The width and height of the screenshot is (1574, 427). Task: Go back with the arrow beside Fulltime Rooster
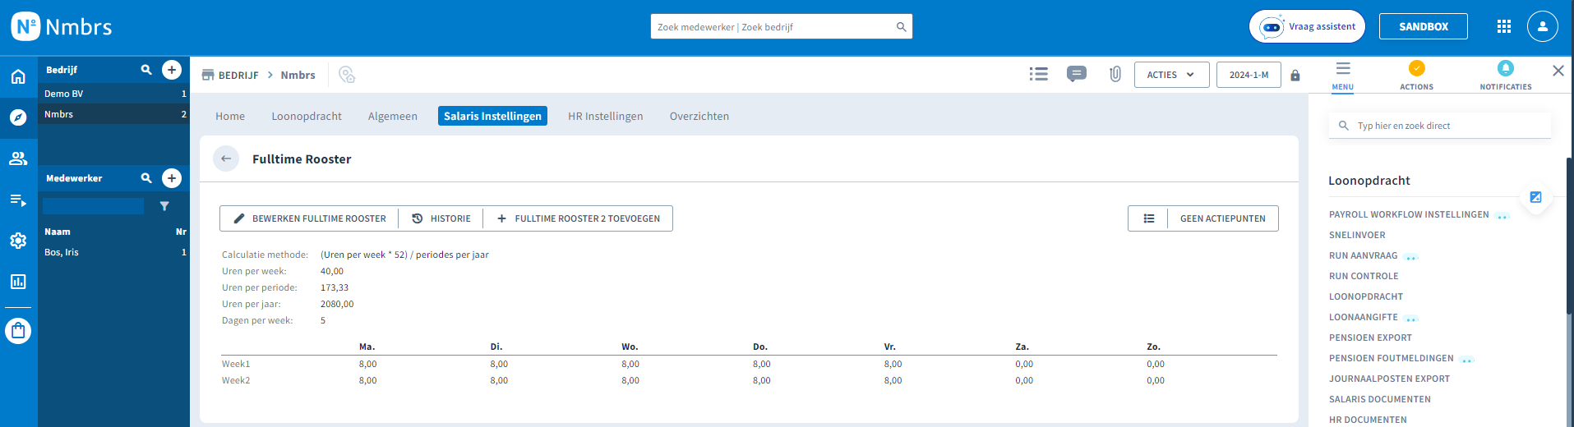226,158
